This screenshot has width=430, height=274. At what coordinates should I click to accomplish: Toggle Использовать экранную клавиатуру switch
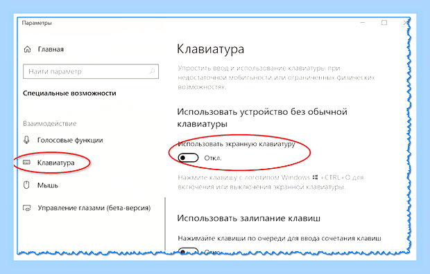pos(188,158)
